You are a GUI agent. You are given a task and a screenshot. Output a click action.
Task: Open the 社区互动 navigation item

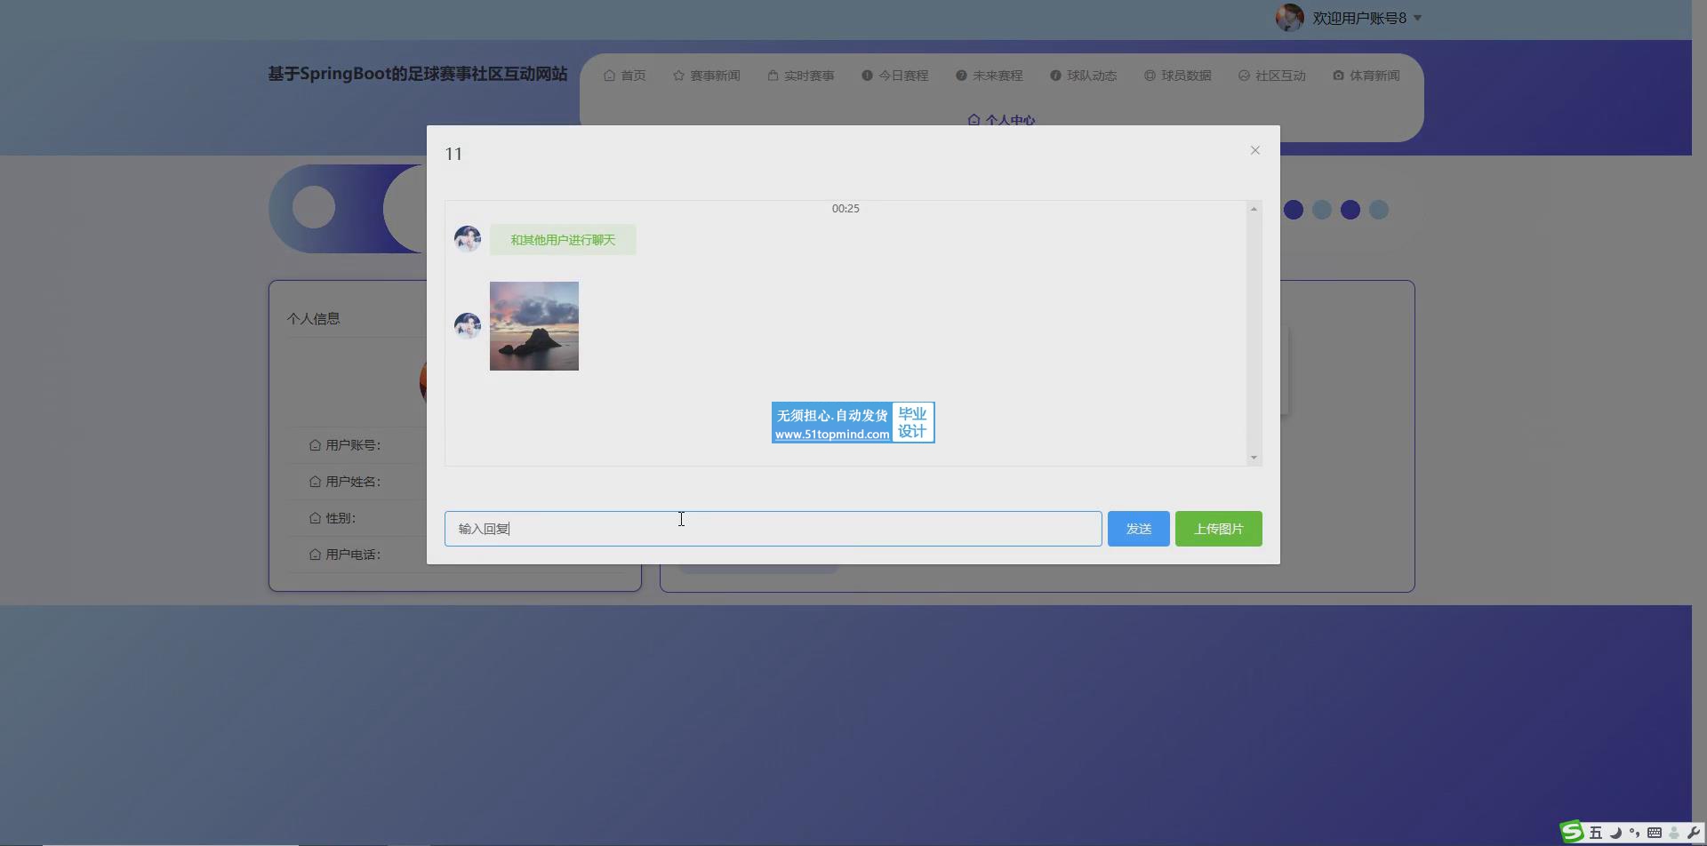[x=1271, y=76]
